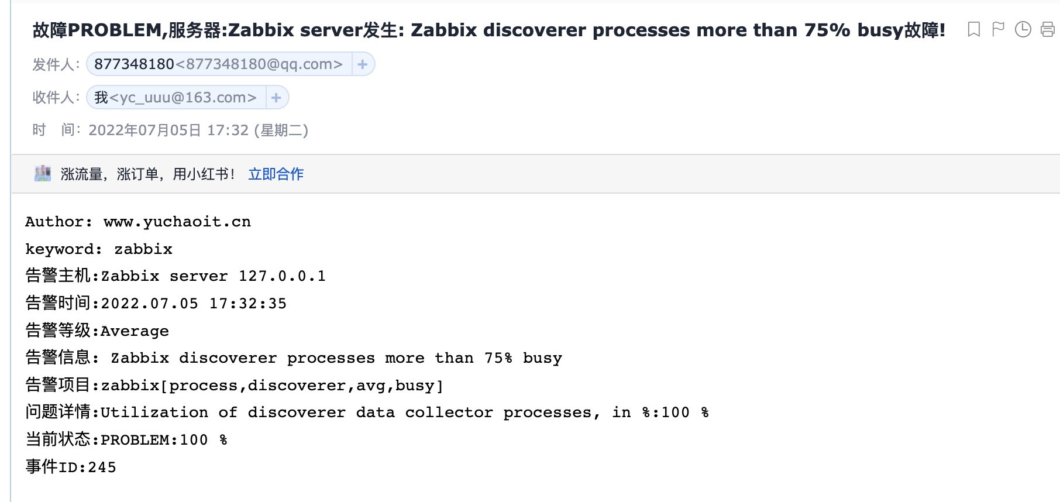Select the recipient chip yc_uuu@163.com

click(x=175, y=97)
